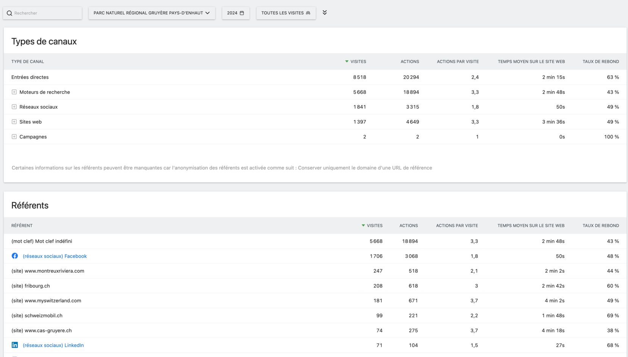Open the Facebook referrer link

point(55,256)
